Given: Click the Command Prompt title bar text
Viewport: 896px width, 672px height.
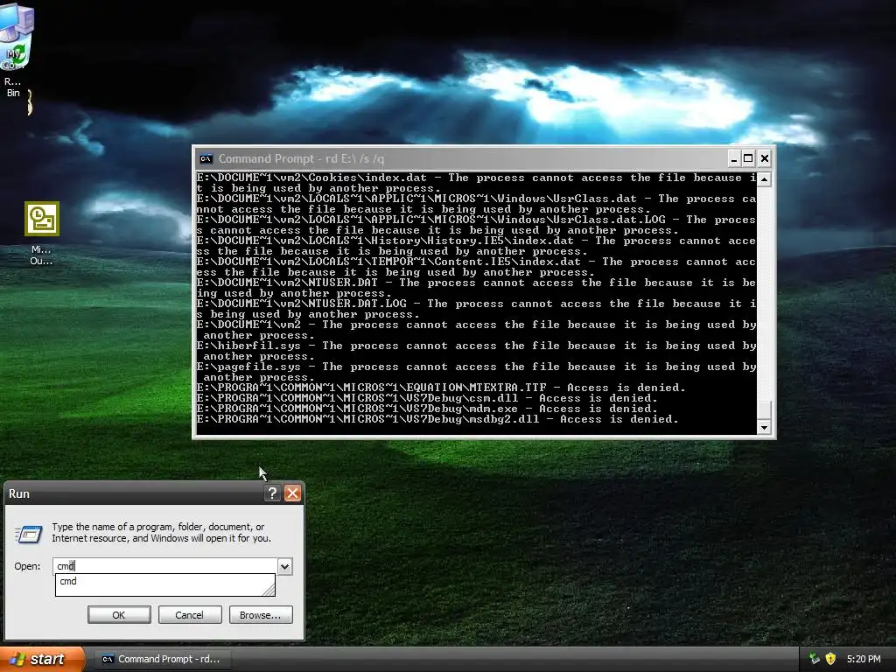Looking at the screenshot, I should (301, 159).
